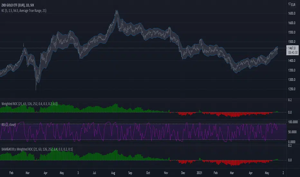
Task: Click the August price peak candle near 1650
Action: coord(116,13)
